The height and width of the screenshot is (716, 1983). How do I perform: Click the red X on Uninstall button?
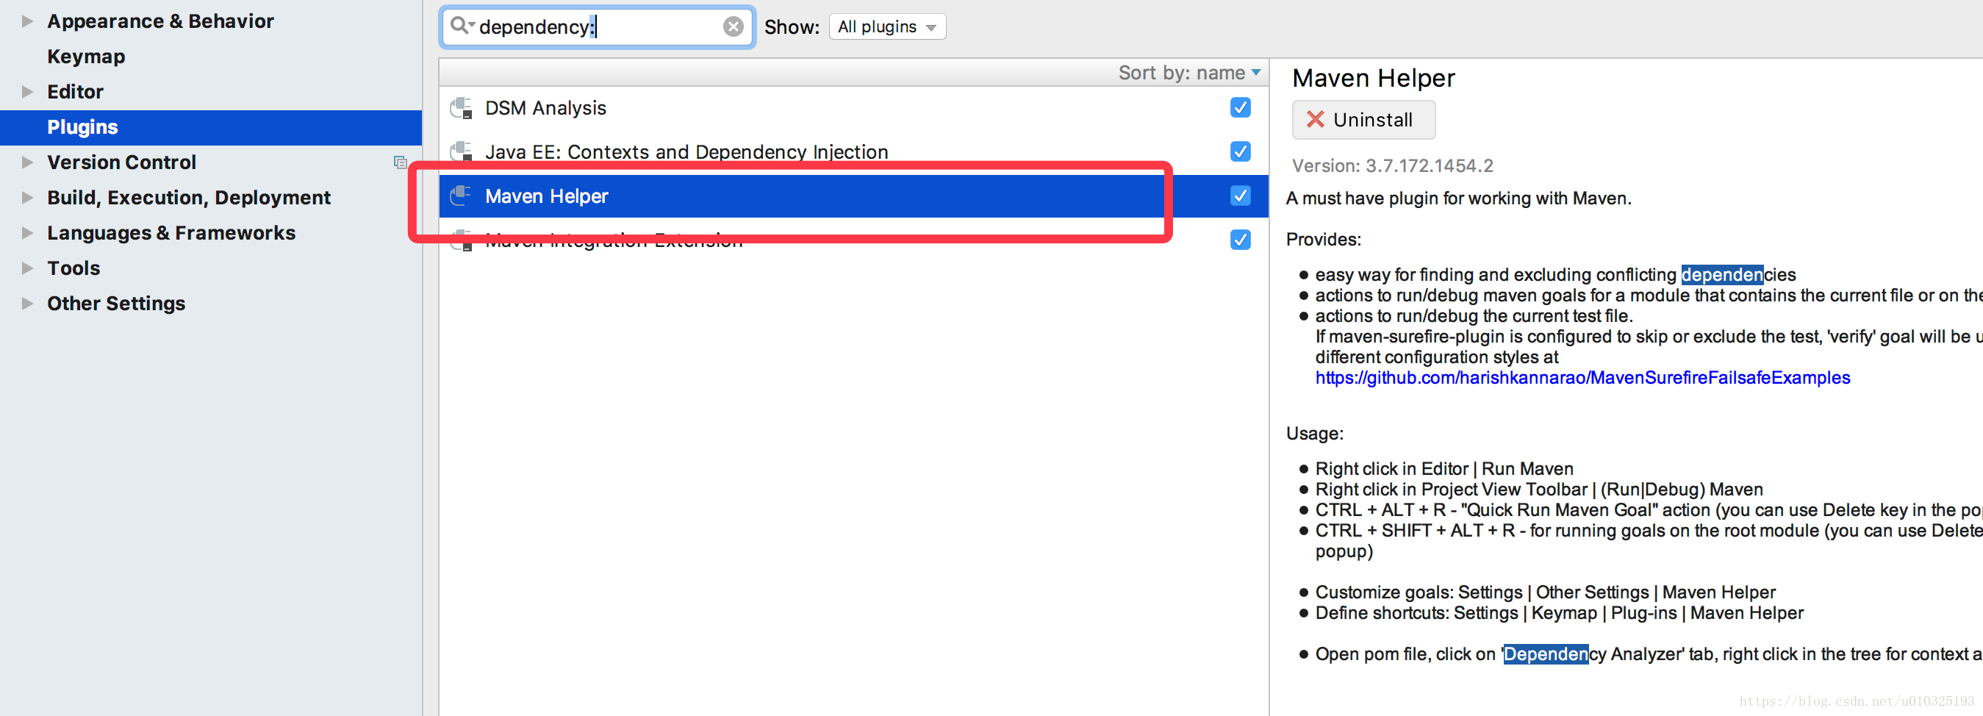click(1315, 119)
